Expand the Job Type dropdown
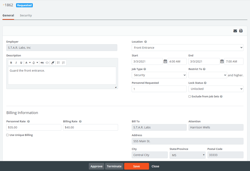The height and width of the screenshot is (171, 250). [159, 75]
